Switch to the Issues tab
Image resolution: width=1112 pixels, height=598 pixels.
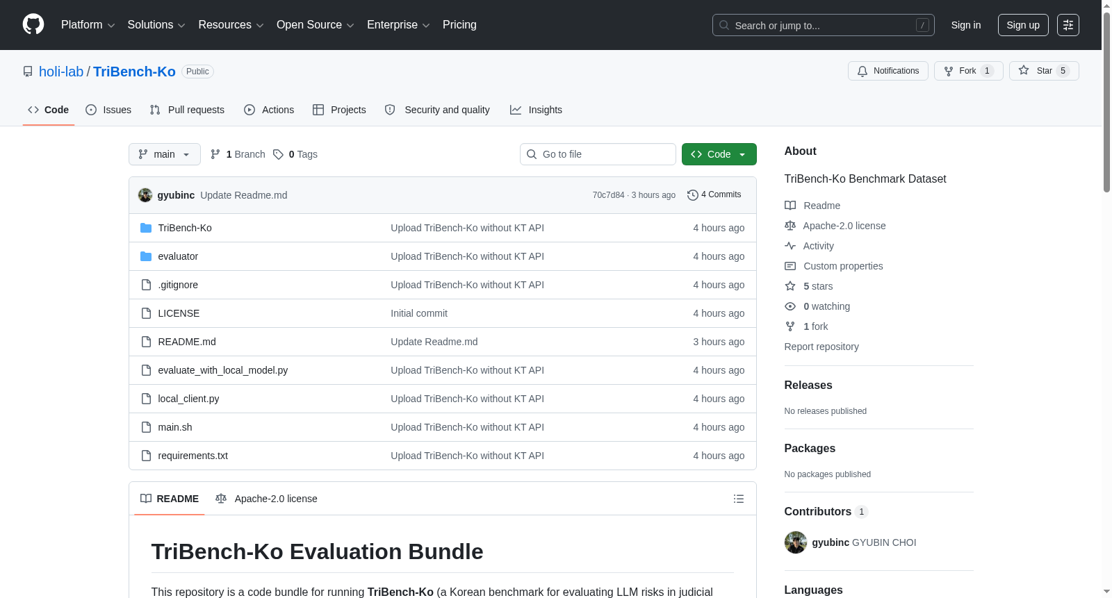click(108, 110)
